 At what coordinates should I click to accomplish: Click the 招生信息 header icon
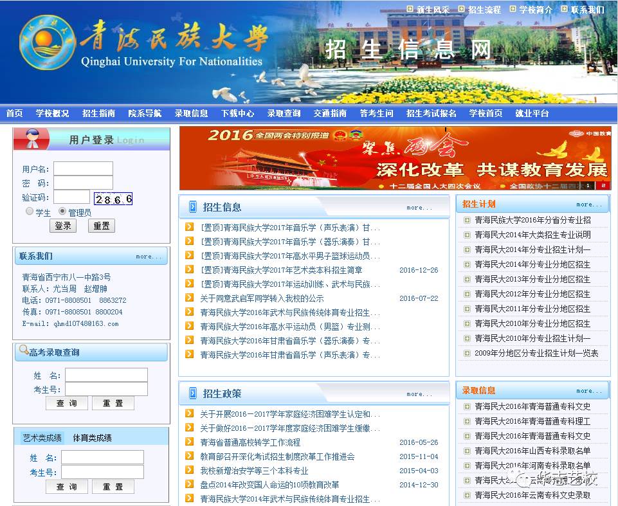point(193,206)
